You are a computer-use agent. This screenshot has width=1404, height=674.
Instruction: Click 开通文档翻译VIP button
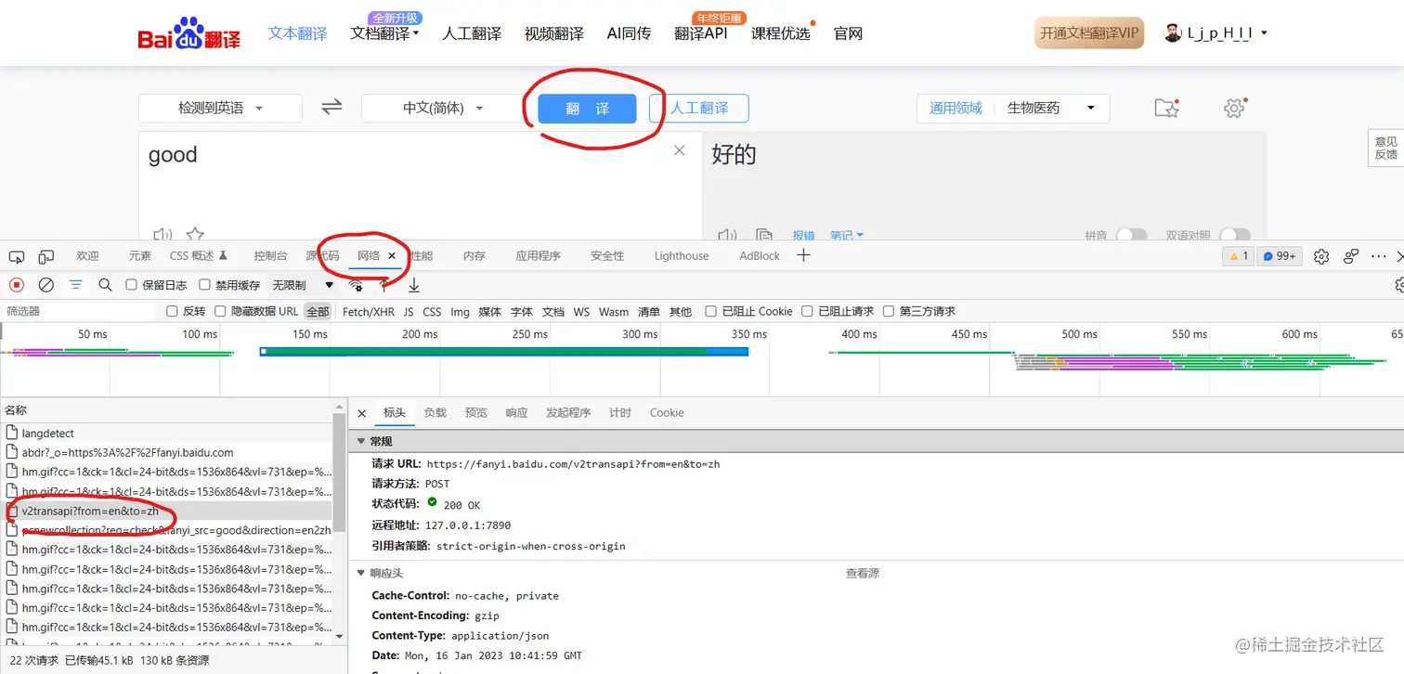[x=1089, y=33]
